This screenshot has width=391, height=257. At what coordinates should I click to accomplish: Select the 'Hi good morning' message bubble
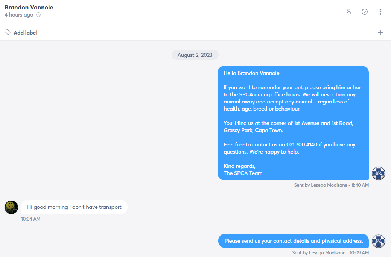(74, 207)
